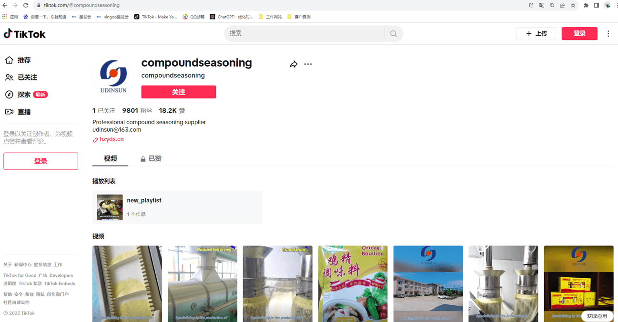Select the 视频 videos tab
The height and width of the screenshot is (322, 618).
110,158
